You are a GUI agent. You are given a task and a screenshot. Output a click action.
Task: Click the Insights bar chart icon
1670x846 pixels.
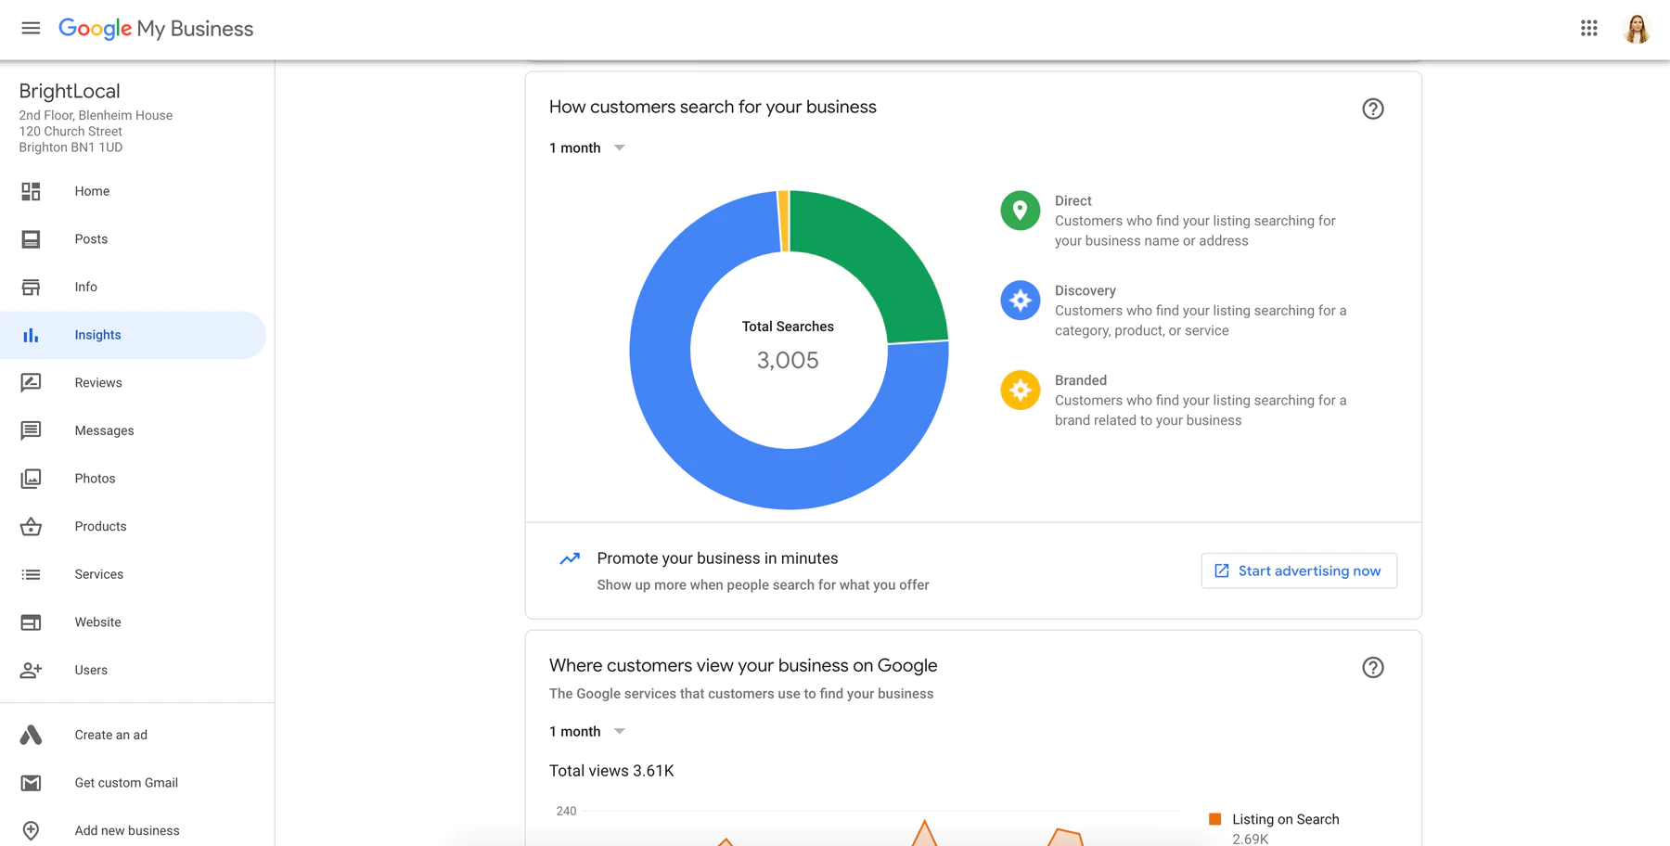point(31,335)
